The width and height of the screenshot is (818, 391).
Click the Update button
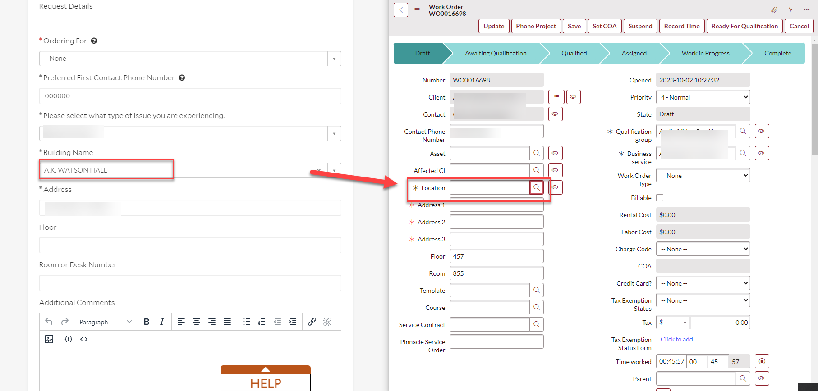coord(494,26)
